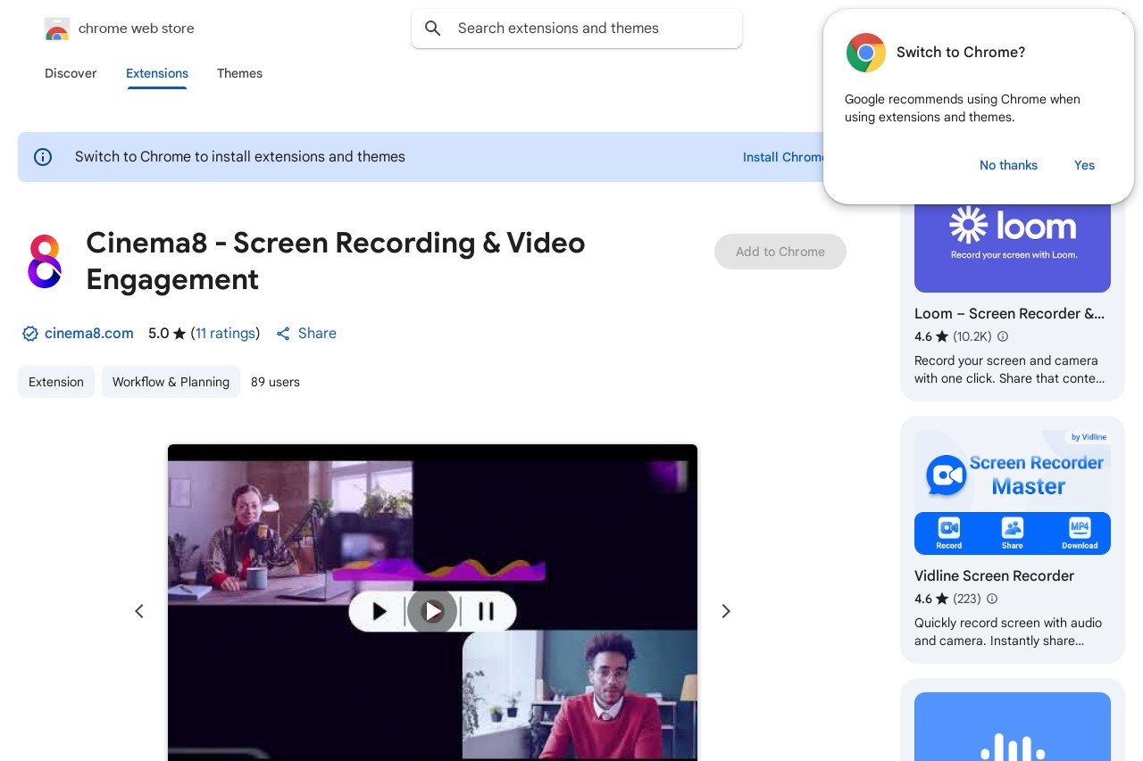1143x761 pixels.
Task: Click 'Switch to Chrome to install extensions' banner text
Action: (240, 157)
